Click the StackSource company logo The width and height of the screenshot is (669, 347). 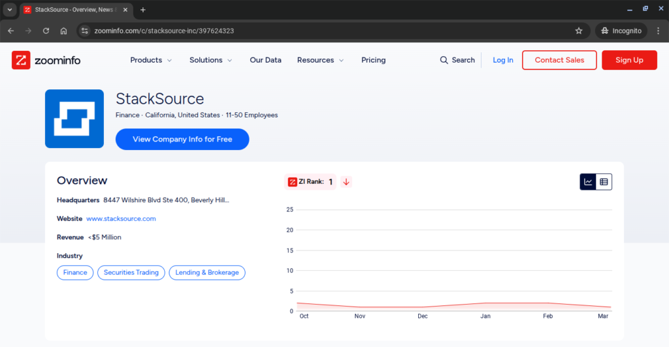[74, 119]
